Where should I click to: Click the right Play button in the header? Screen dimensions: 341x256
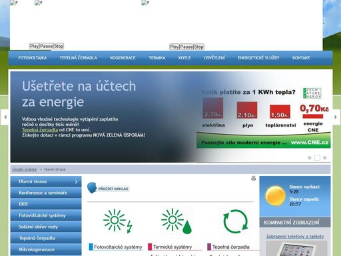click(x=174, y=47)
